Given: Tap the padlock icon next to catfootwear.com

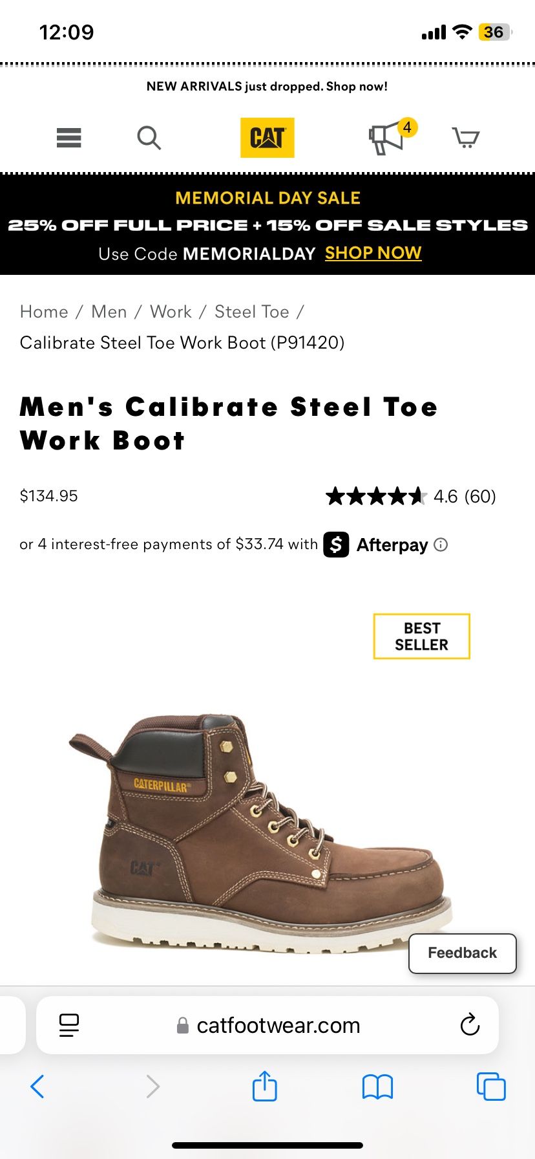Looking at the screenshot, I should (x=182, y=1024).
